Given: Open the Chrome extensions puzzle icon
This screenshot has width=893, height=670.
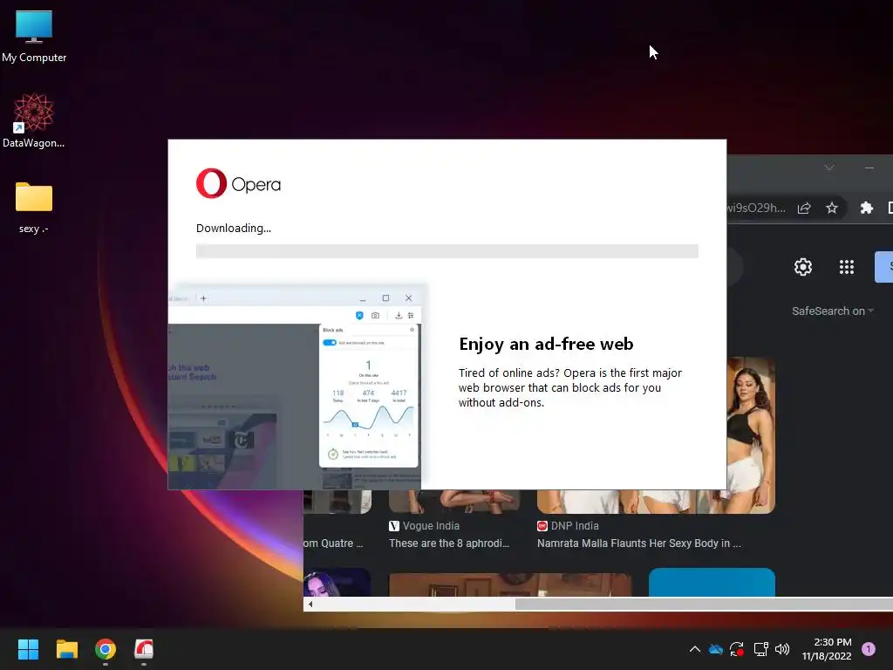Looking at the screenshot, I should pos(866,208).
